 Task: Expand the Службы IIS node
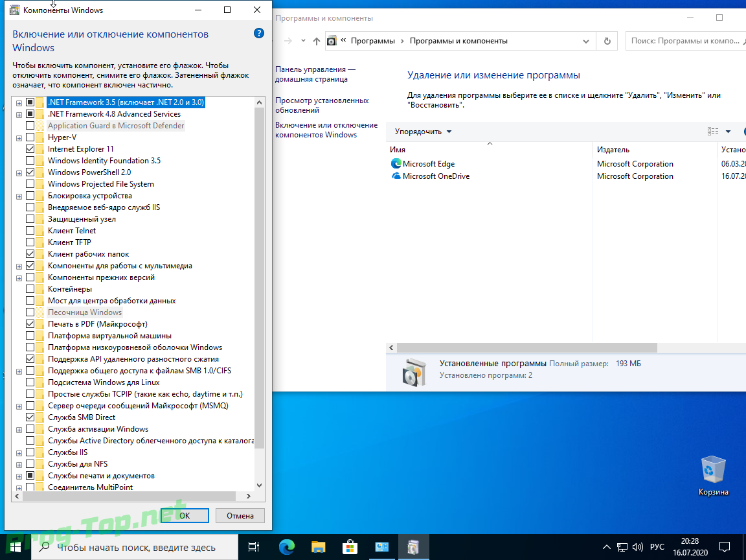[19, 453]
